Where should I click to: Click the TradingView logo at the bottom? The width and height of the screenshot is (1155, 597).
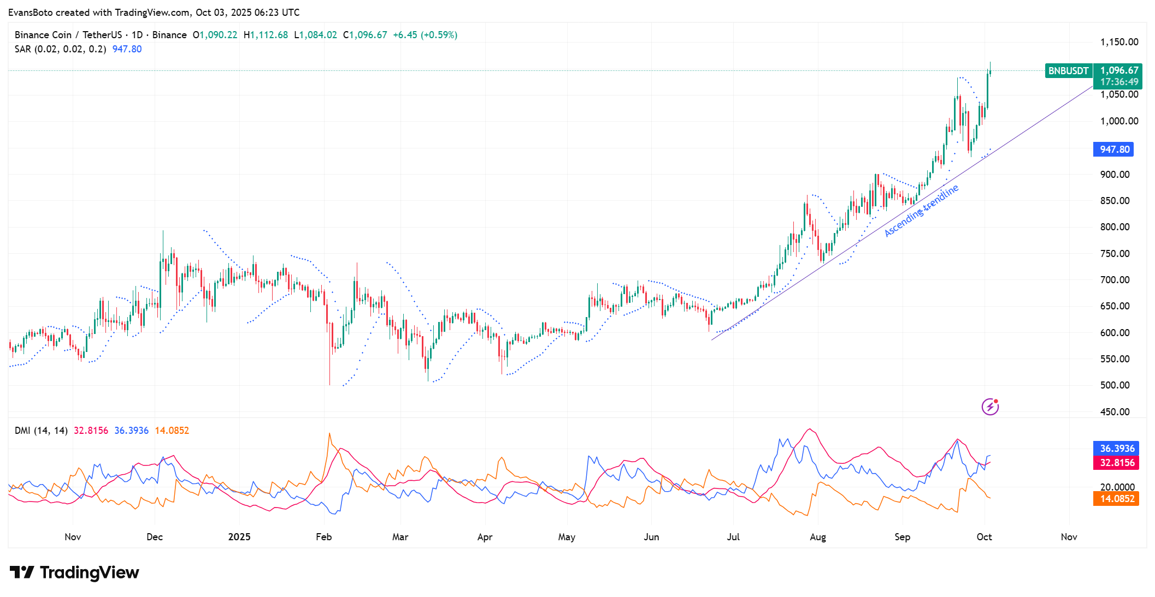(x=75, y=572)
